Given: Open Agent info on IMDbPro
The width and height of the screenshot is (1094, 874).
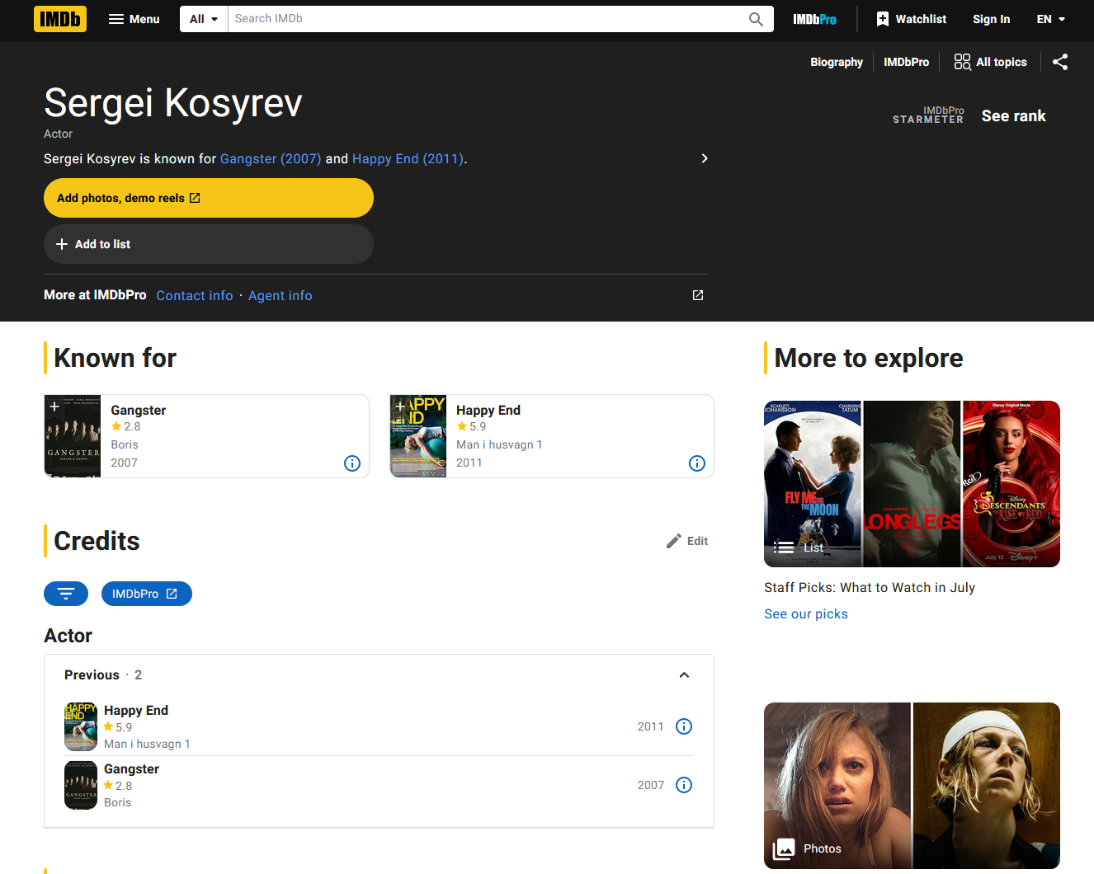Looking at the screenshot, I should 281,295.
